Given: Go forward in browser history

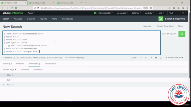Looking at the screenshot, I should 7,8.
